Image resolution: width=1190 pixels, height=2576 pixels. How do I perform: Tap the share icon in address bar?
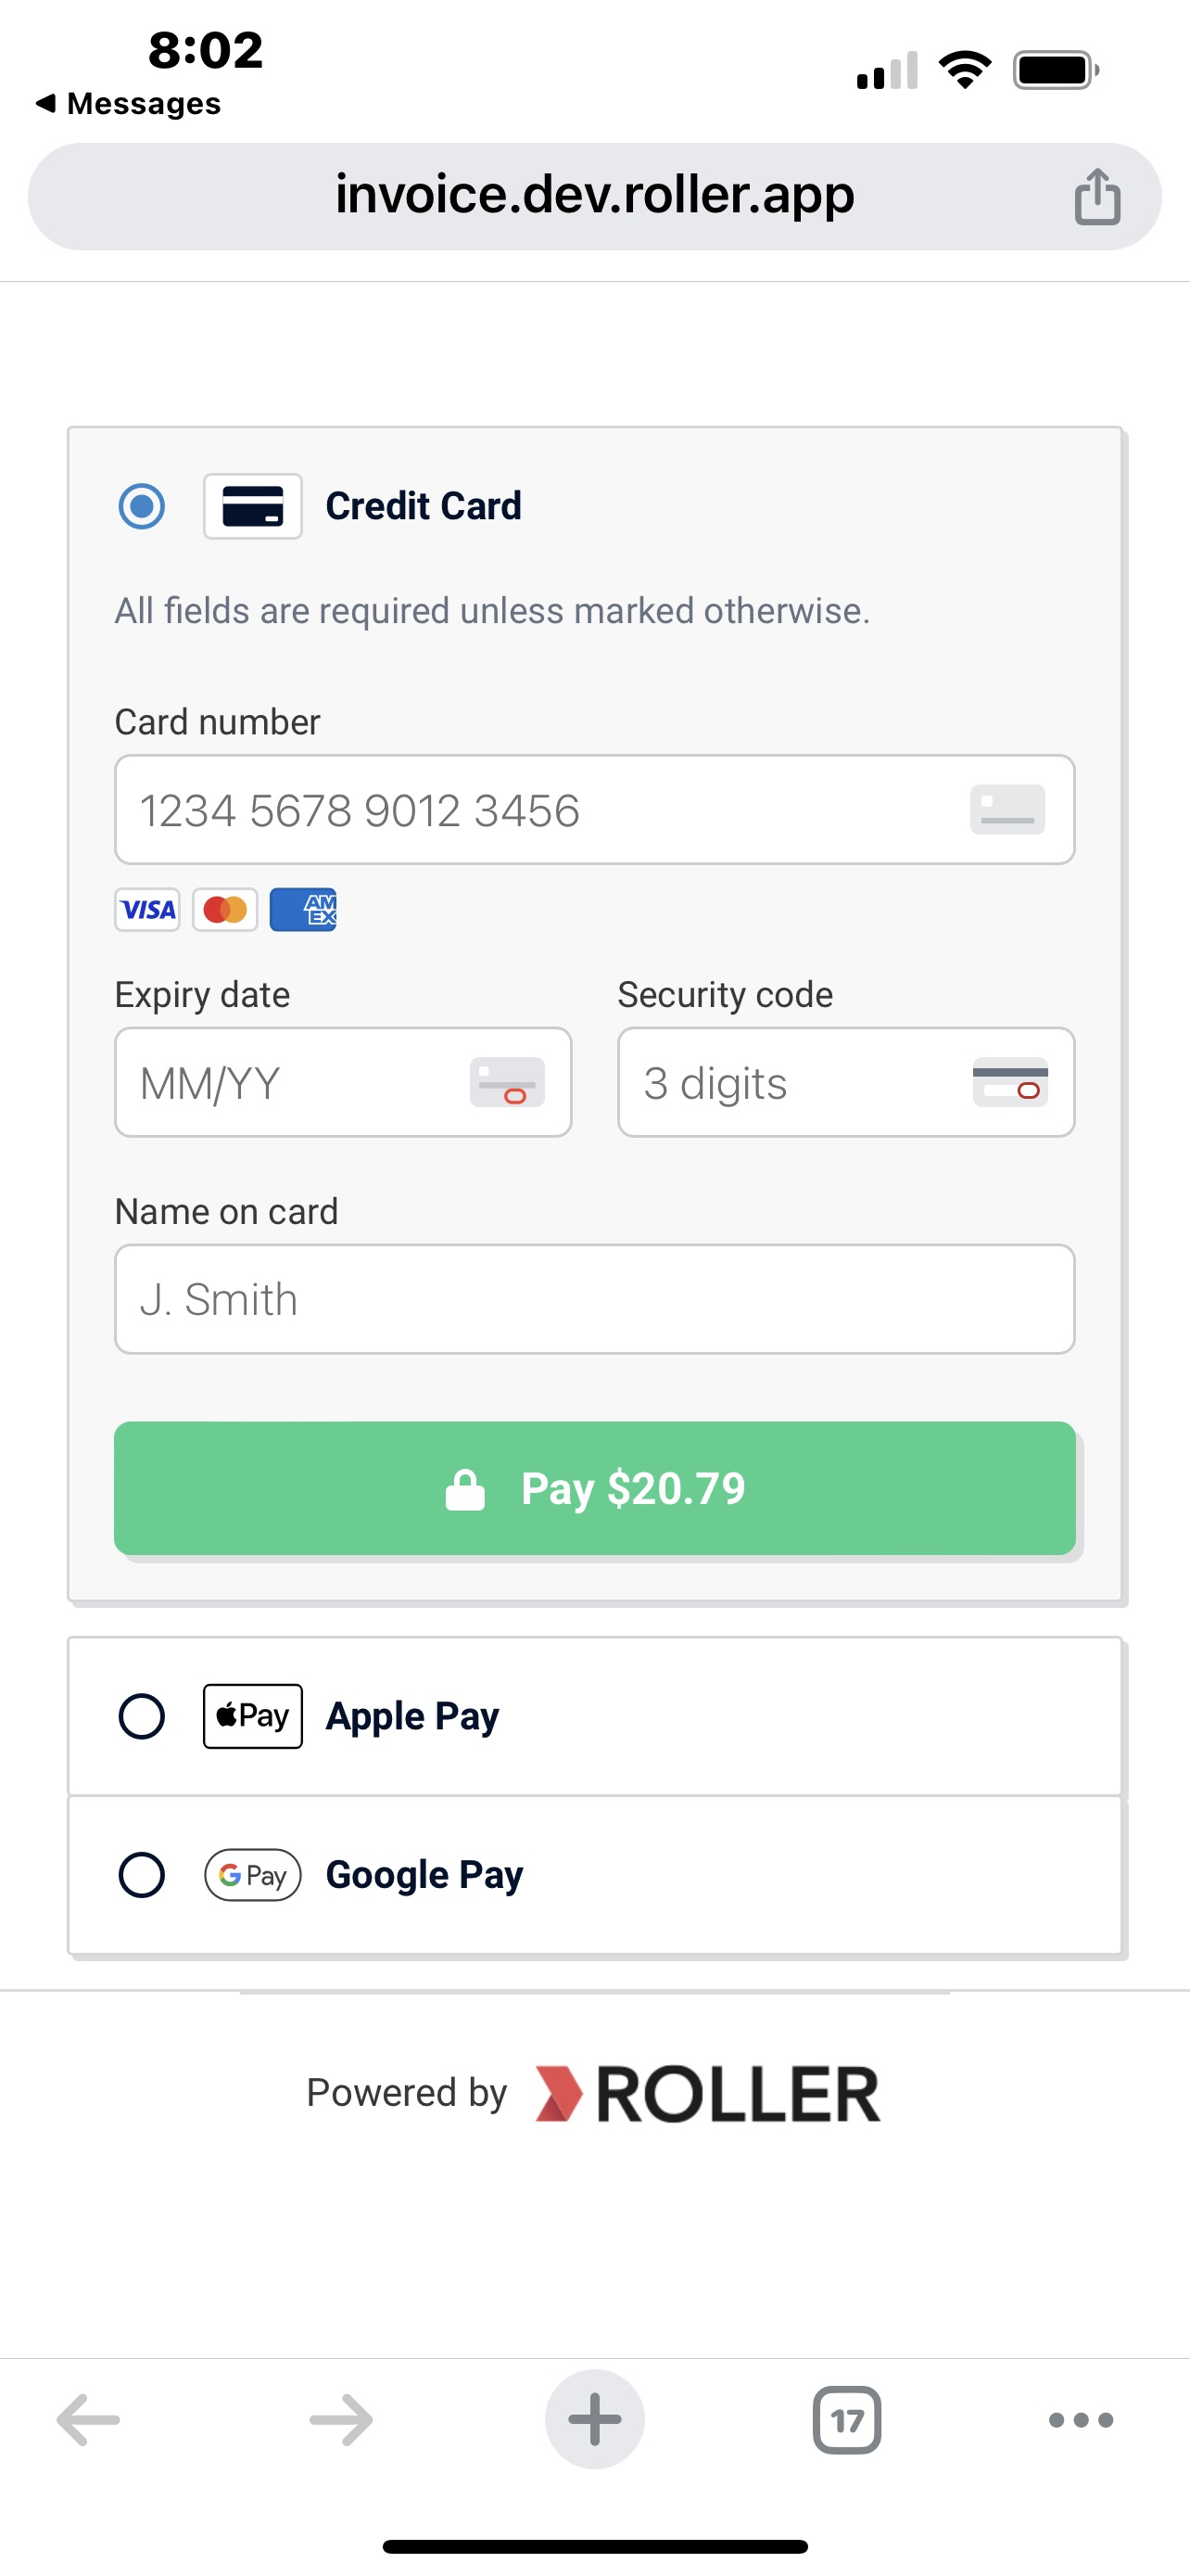tap(1097, 196)
